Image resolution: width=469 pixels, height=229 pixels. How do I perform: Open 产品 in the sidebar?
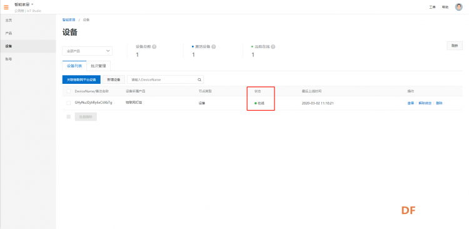[28, 33]
